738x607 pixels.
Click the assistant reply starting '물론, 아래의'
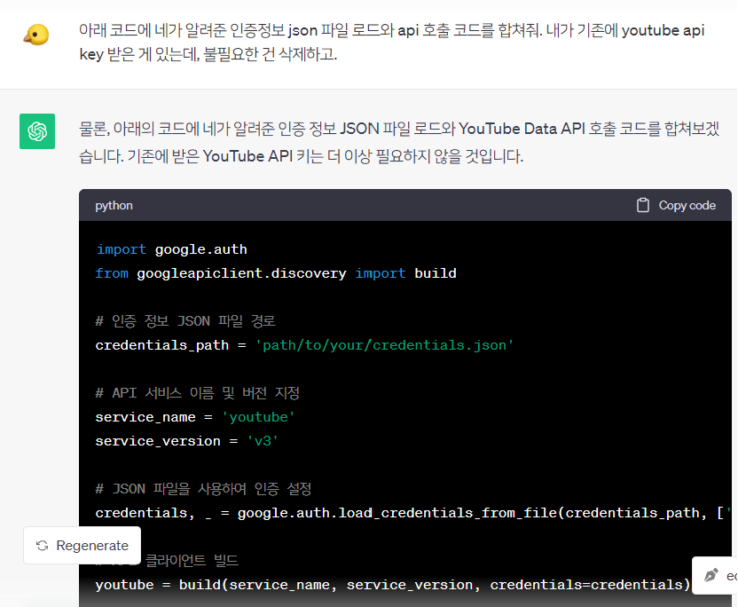(399, 142)
